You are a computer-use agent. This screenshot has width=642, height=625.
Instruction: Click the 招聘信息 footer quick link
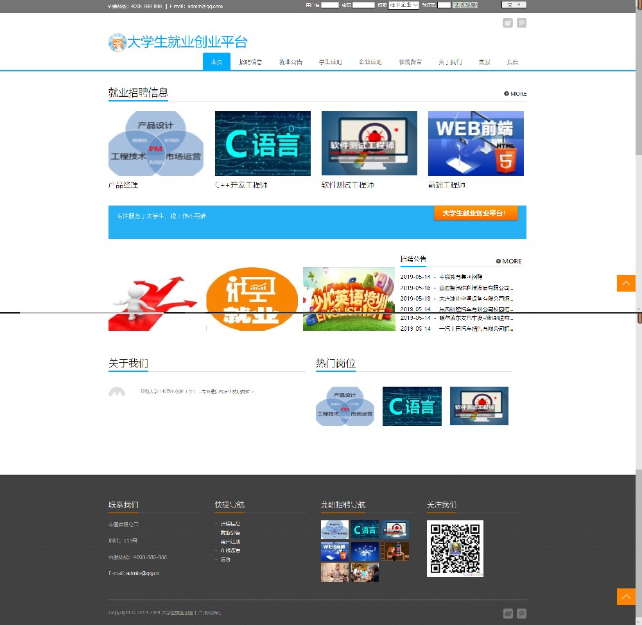pyautogui.click(x=230, y=524)
